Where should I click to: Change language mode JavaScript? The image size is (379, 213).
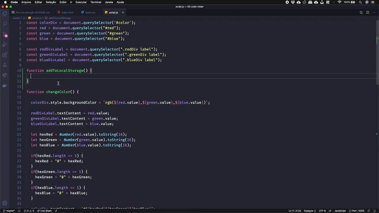[x=340, y=211]
